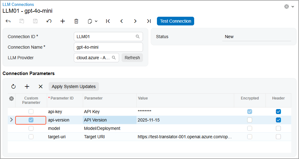
Task: Open clipboard dropdown in the toolbar
Action: point(92,21)
